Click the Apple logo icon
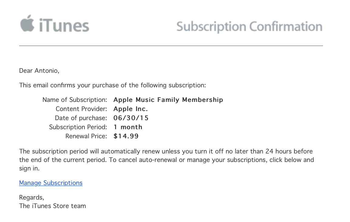Screen dimensions: 350x222 point(27,23)
